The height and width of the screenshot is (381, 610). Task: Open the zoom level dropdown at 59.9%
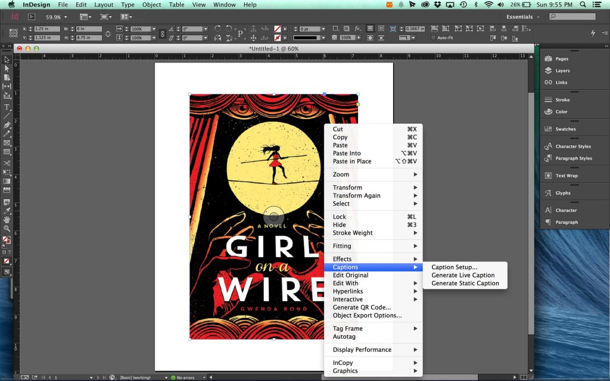pyautogui.click(x=66, y=17)
